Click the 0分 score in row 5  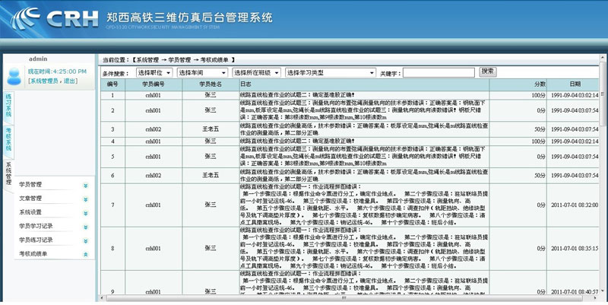click(541, 157)
